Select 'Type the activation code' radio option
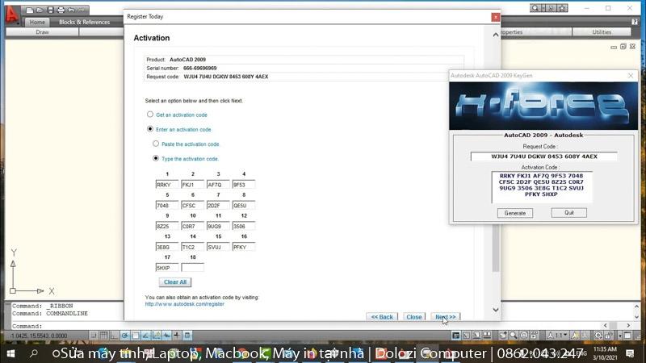646x363 pixels. point(156,158)
